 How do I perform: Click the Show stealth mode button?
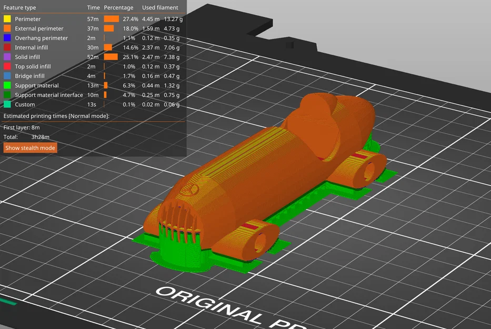(x=30, y=148)
